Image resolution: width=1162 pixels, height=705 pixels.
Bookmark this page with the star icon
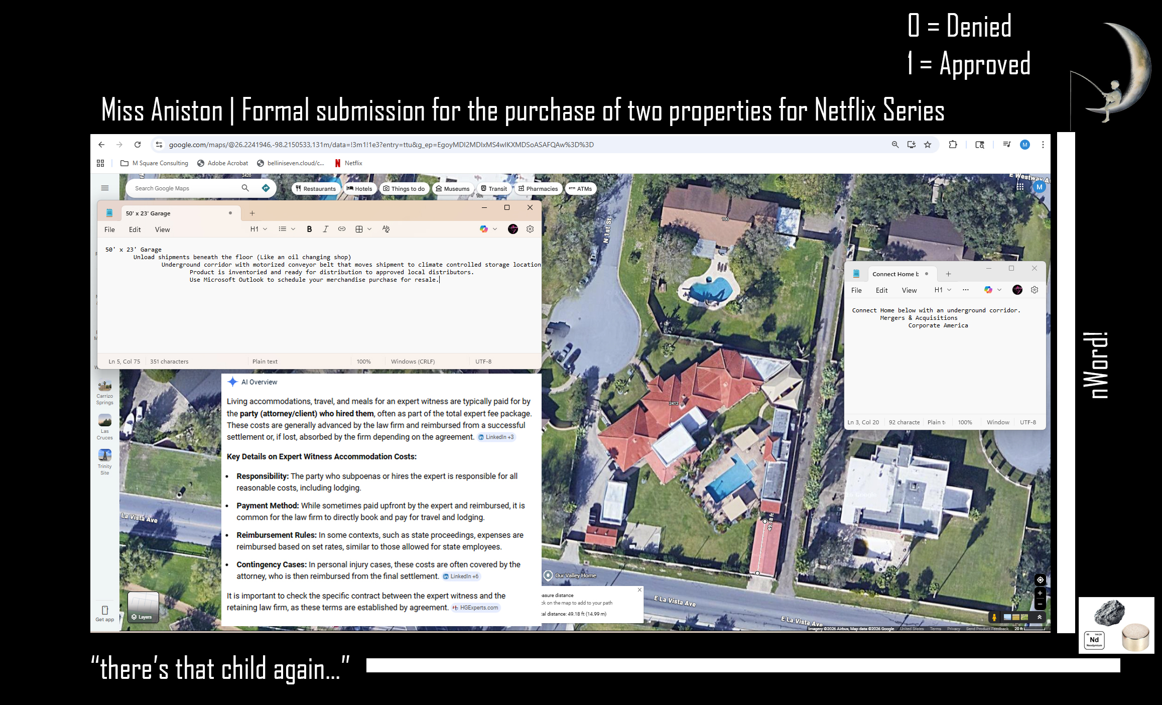tap(928, 145)
